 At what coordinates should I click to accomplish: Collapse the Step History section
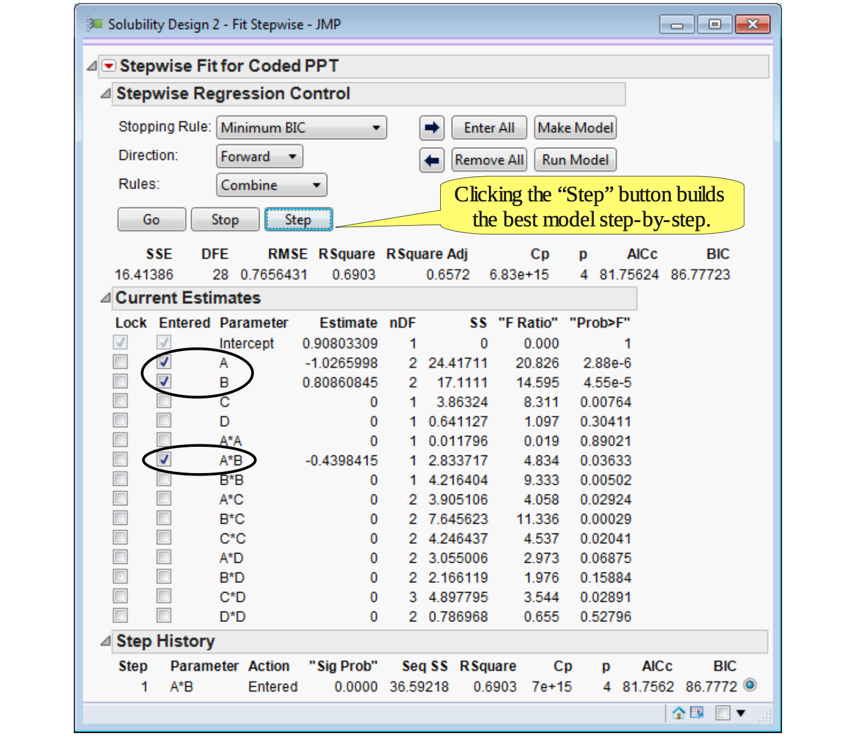pos(105,642)
